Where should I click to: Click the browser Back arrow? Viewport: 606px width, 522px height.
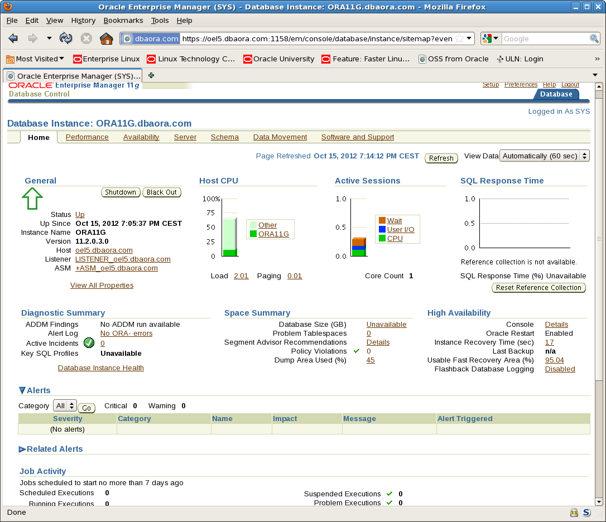(x=13, y=38)
